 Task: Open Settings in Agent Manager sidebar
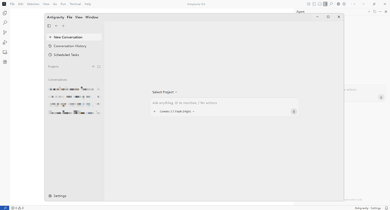click(58, 196)
